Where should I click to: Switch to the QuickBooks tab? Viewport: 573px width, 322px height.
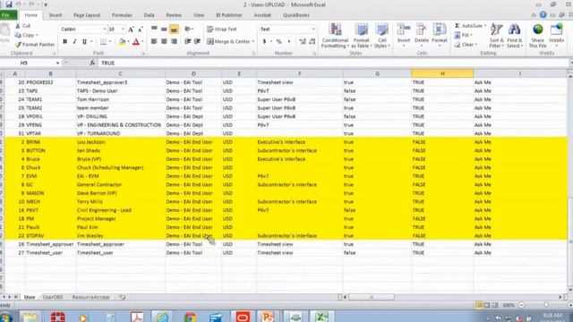[296, 15]
